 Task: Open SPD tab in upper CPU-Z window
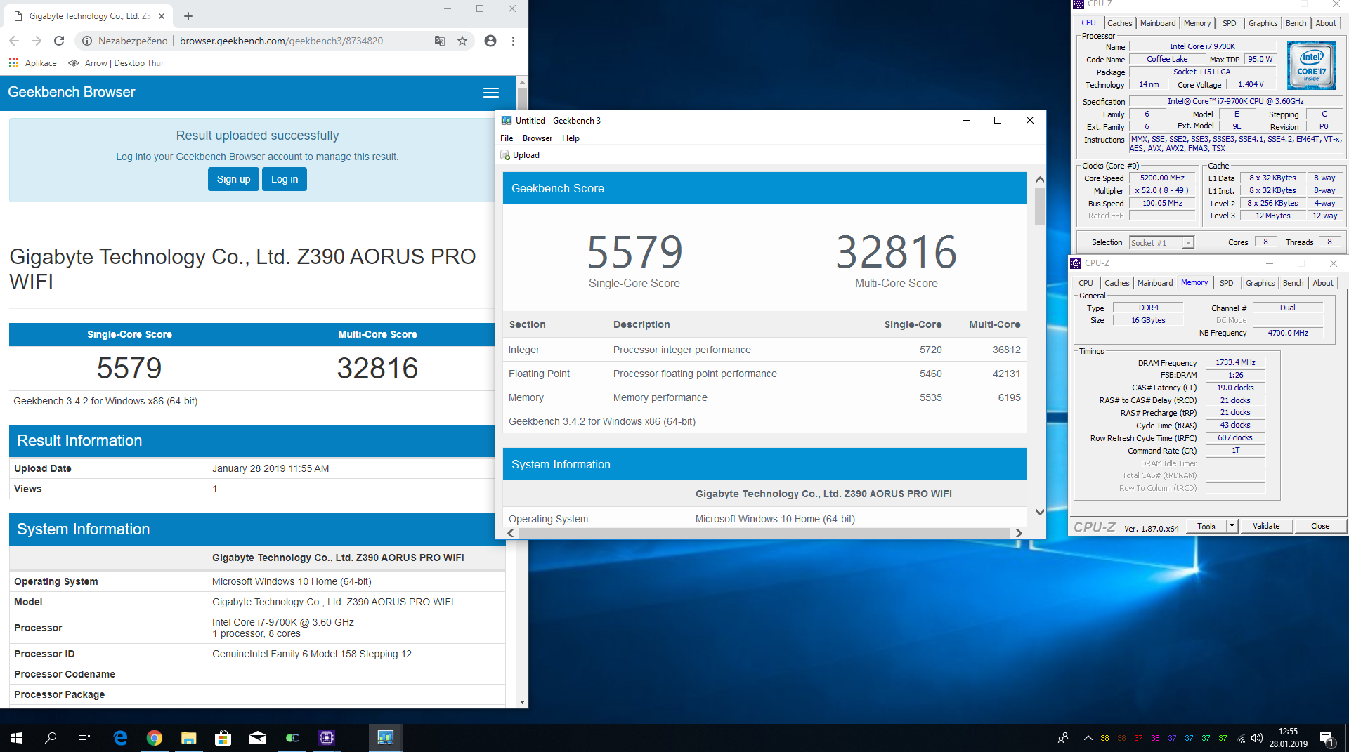1229,23
